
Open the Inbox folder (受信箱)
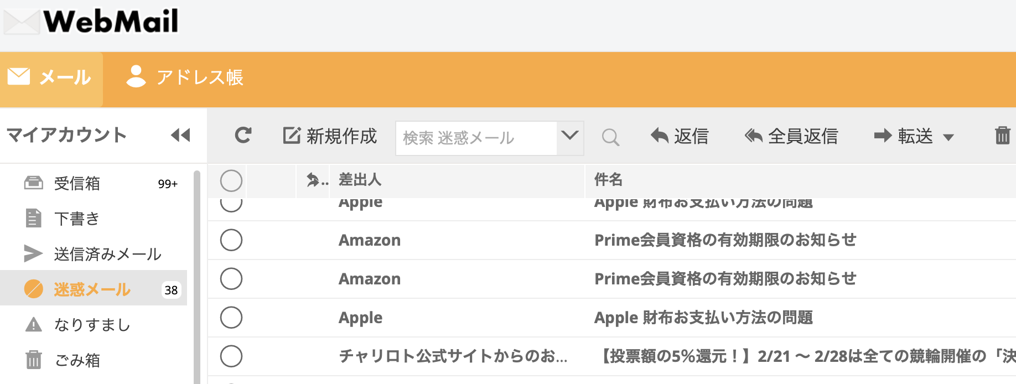[x=77, y=183]
